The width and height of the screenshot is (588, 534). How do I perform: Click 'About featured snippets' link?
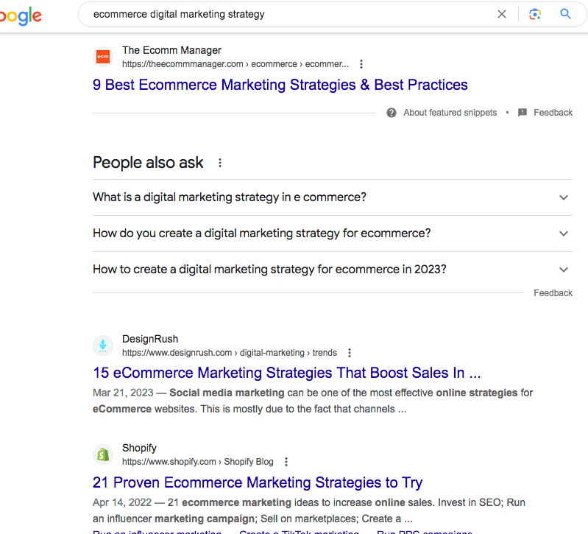click(x=450, y=113)
